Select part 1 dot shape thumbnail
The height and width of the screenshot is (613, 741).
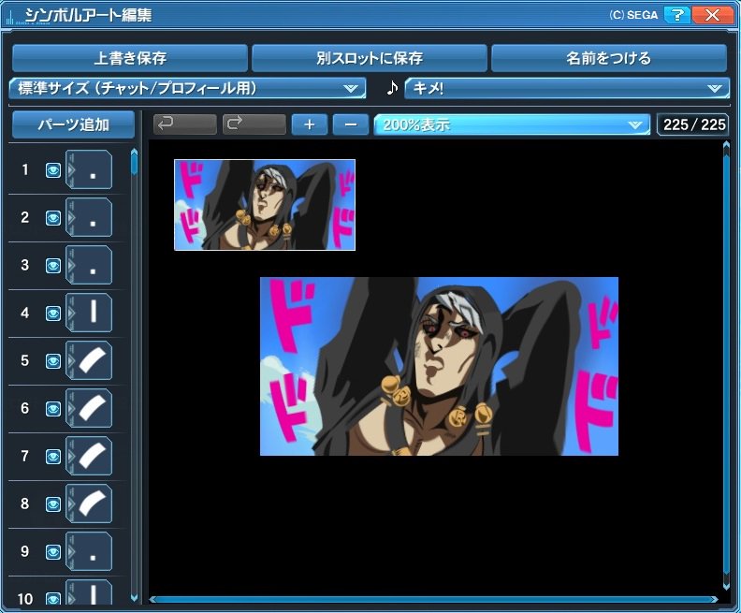click(x=89, y=169)
